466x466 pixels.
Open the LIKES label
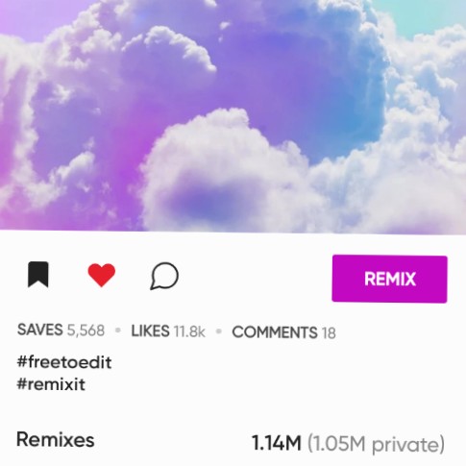(150, 331)
